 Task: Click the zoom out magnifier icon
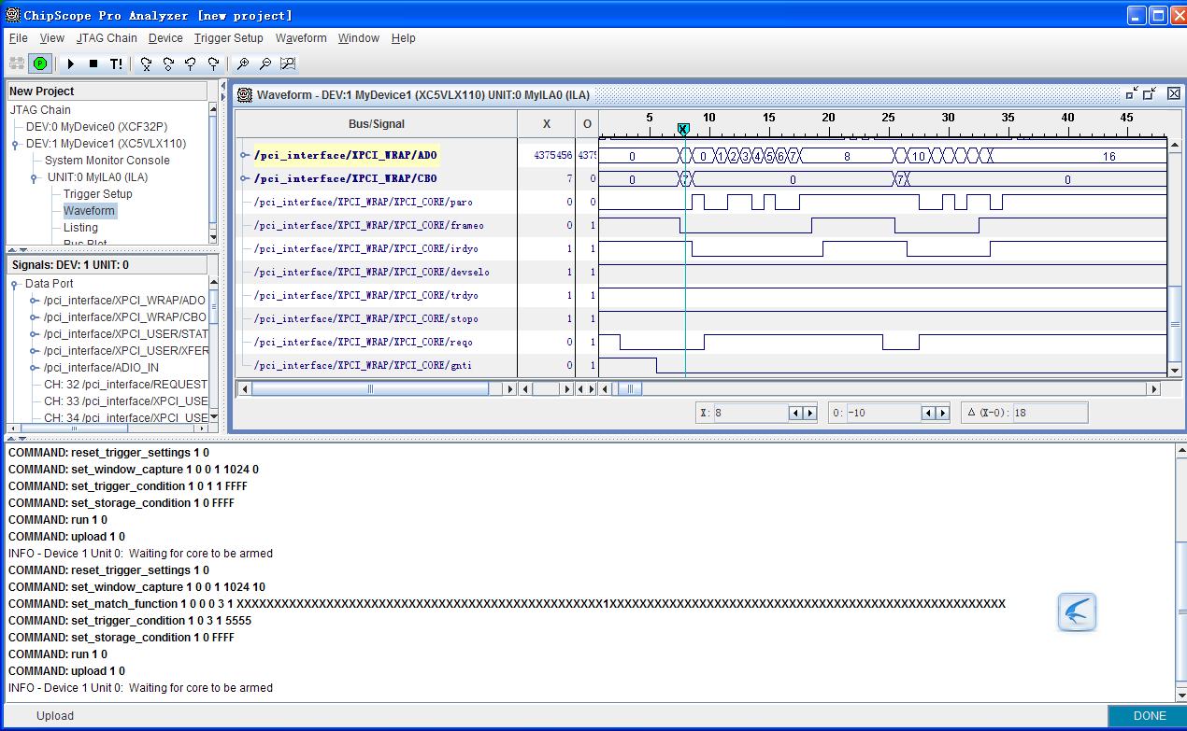[x=265, y=63]
